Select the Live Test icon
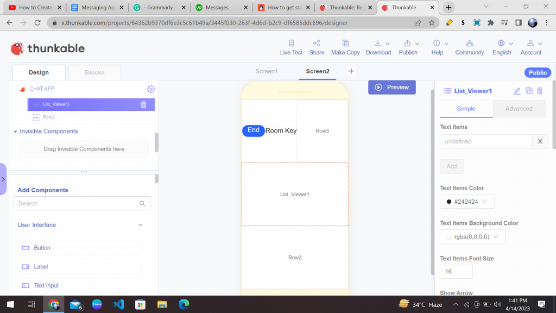This screenshot has width=556, height=313. click(291, 47)
